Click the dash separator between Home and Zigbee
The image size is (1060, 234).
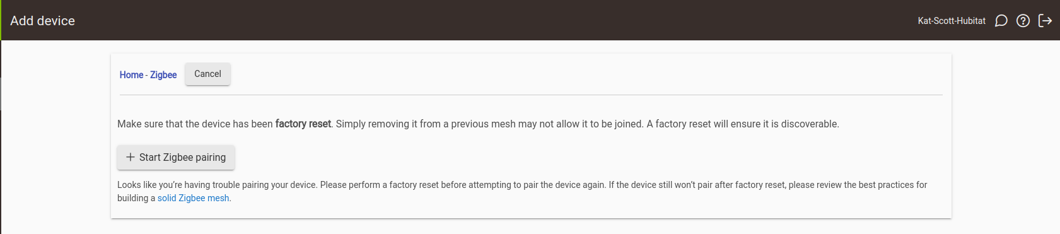(146, 75)
